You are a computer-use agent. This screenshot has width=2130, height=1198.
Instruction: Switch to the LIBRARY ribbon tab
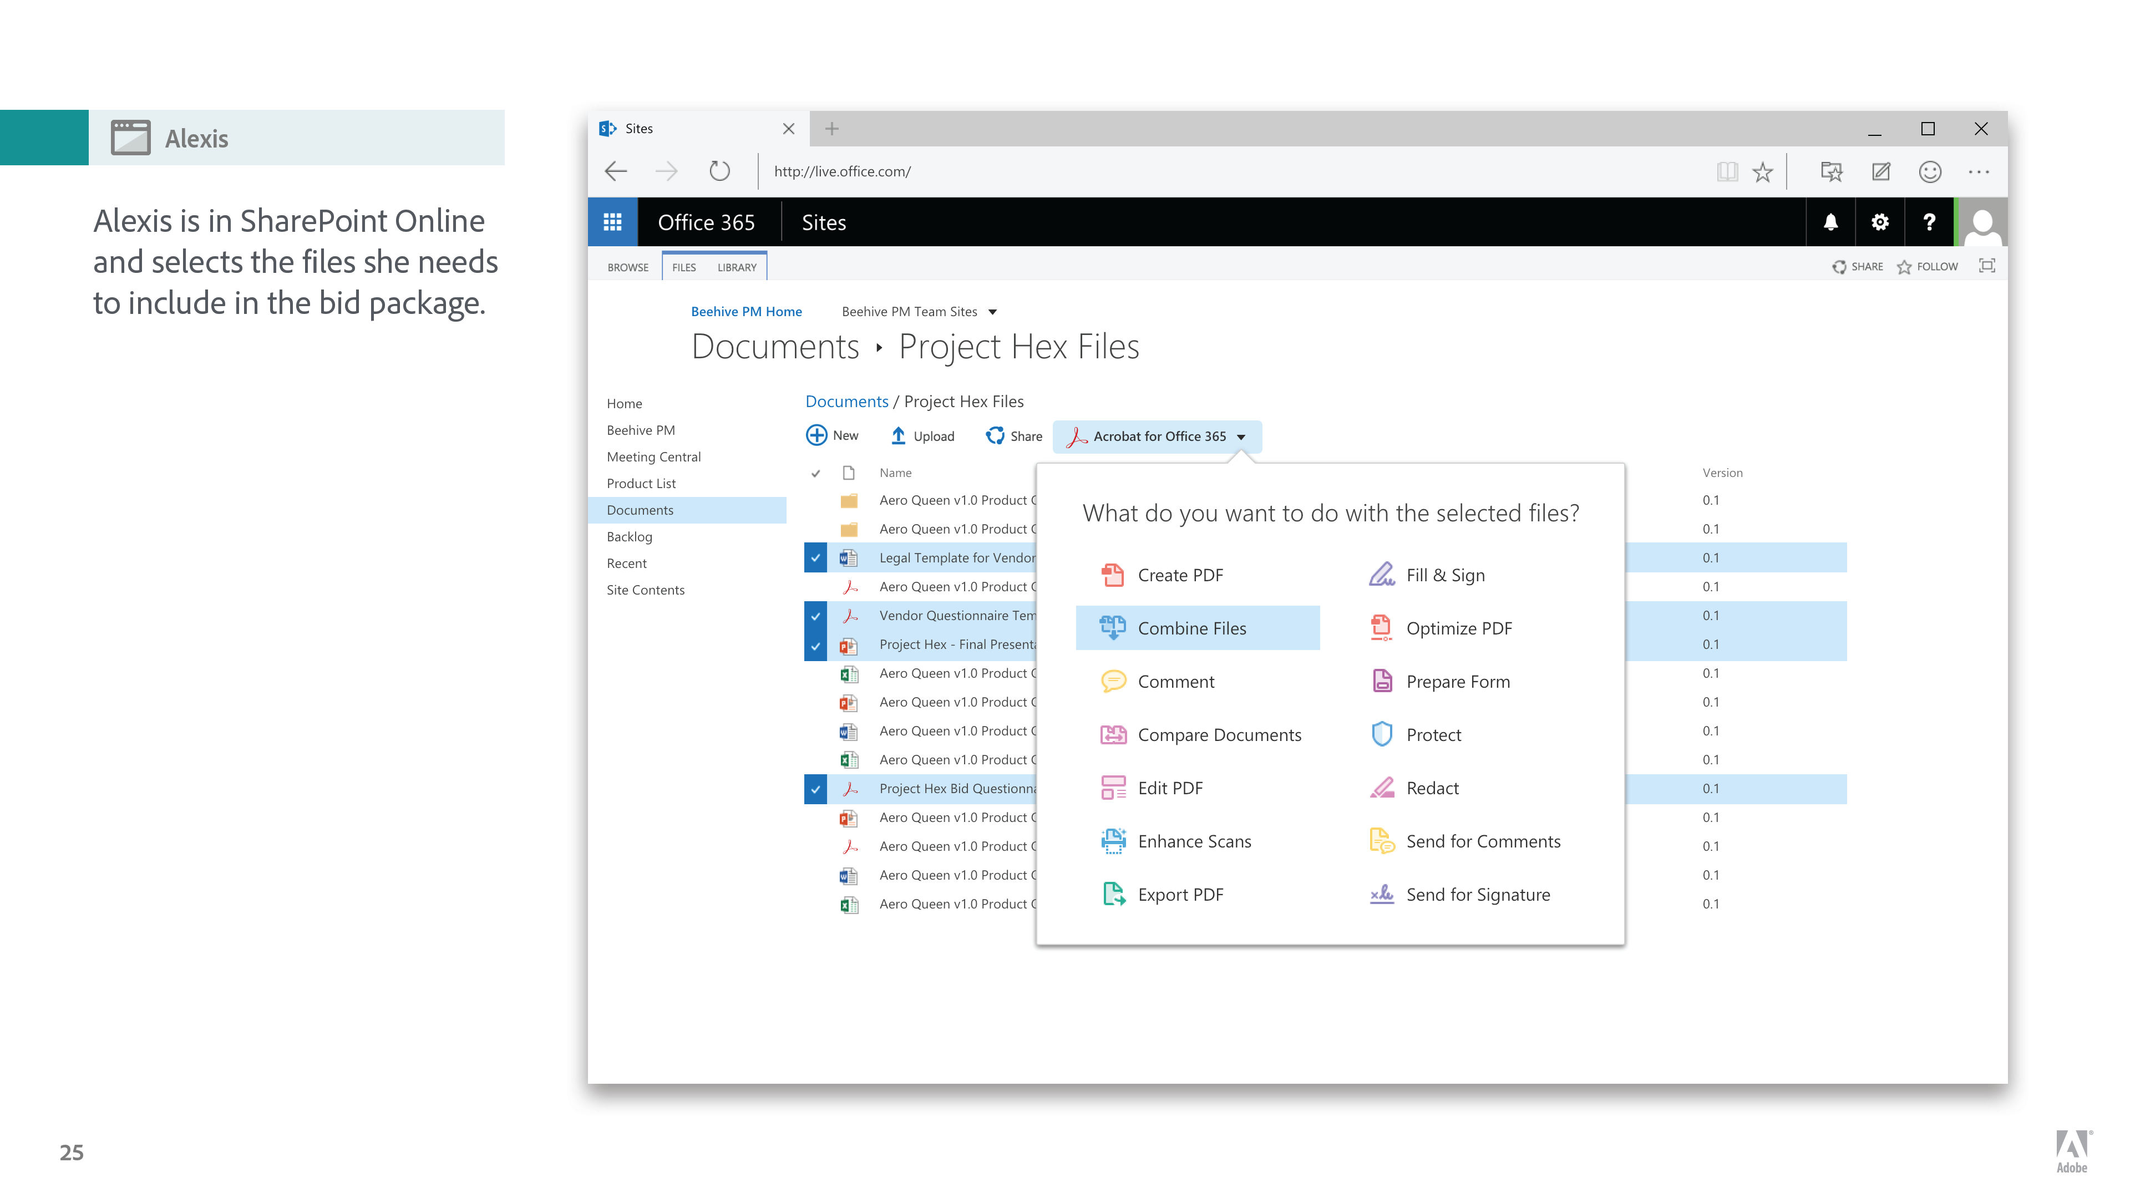point(737,267)
